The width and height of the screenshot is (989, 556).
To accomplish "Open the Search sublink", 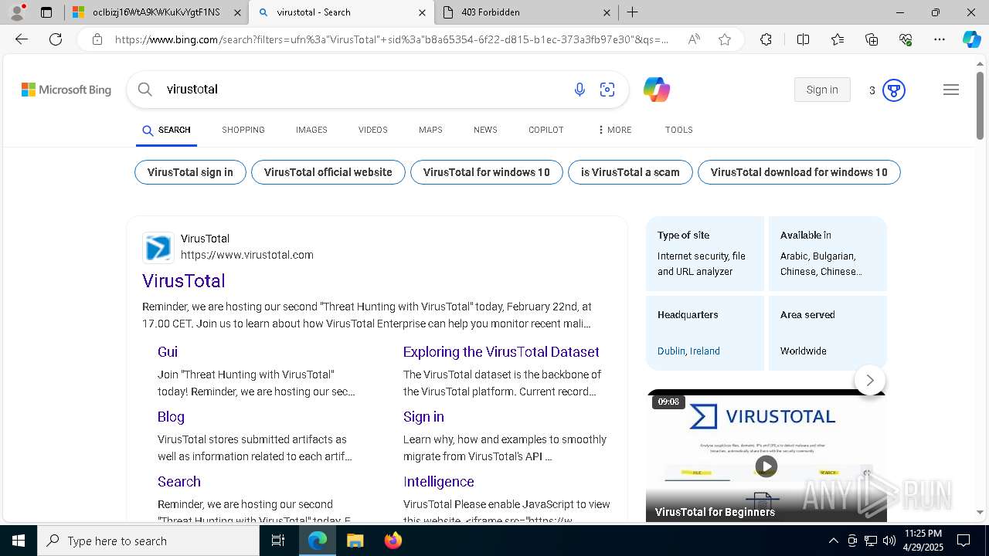I will 179,481.
